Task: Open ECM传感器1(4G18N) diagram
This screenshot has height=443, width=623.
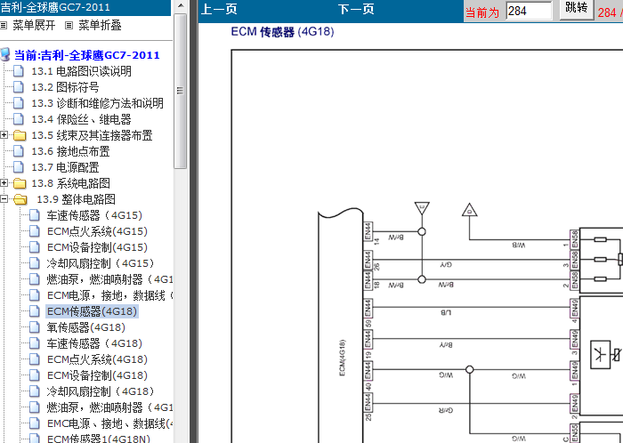Action: 99,439
